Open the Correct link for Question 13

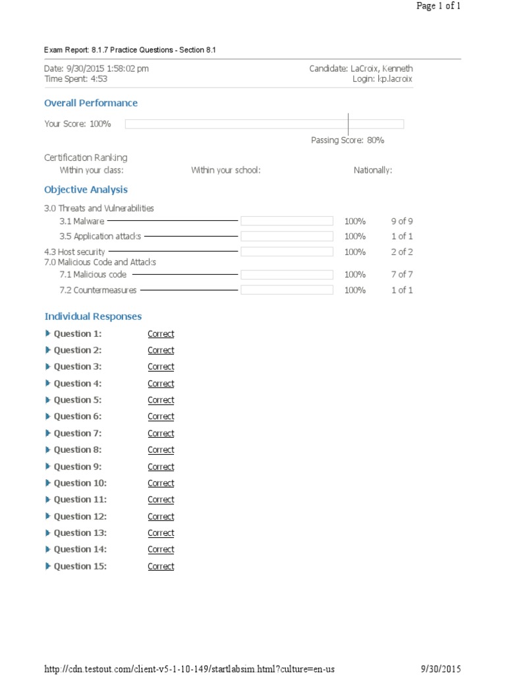[x=161, y=533]
